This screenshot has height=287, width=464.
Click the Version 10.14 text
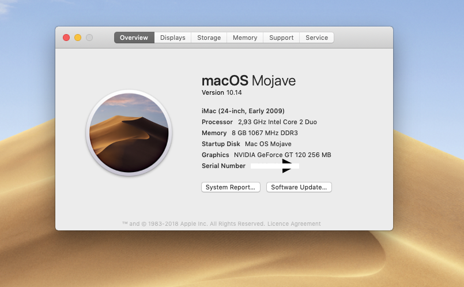[x=222, y=92]
